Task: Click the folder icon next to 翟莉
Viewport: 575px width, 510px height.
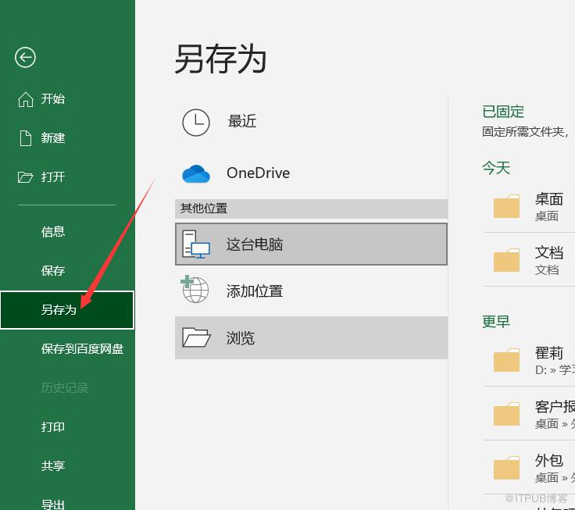Action: pyautogui.click(x=506, y=360)
